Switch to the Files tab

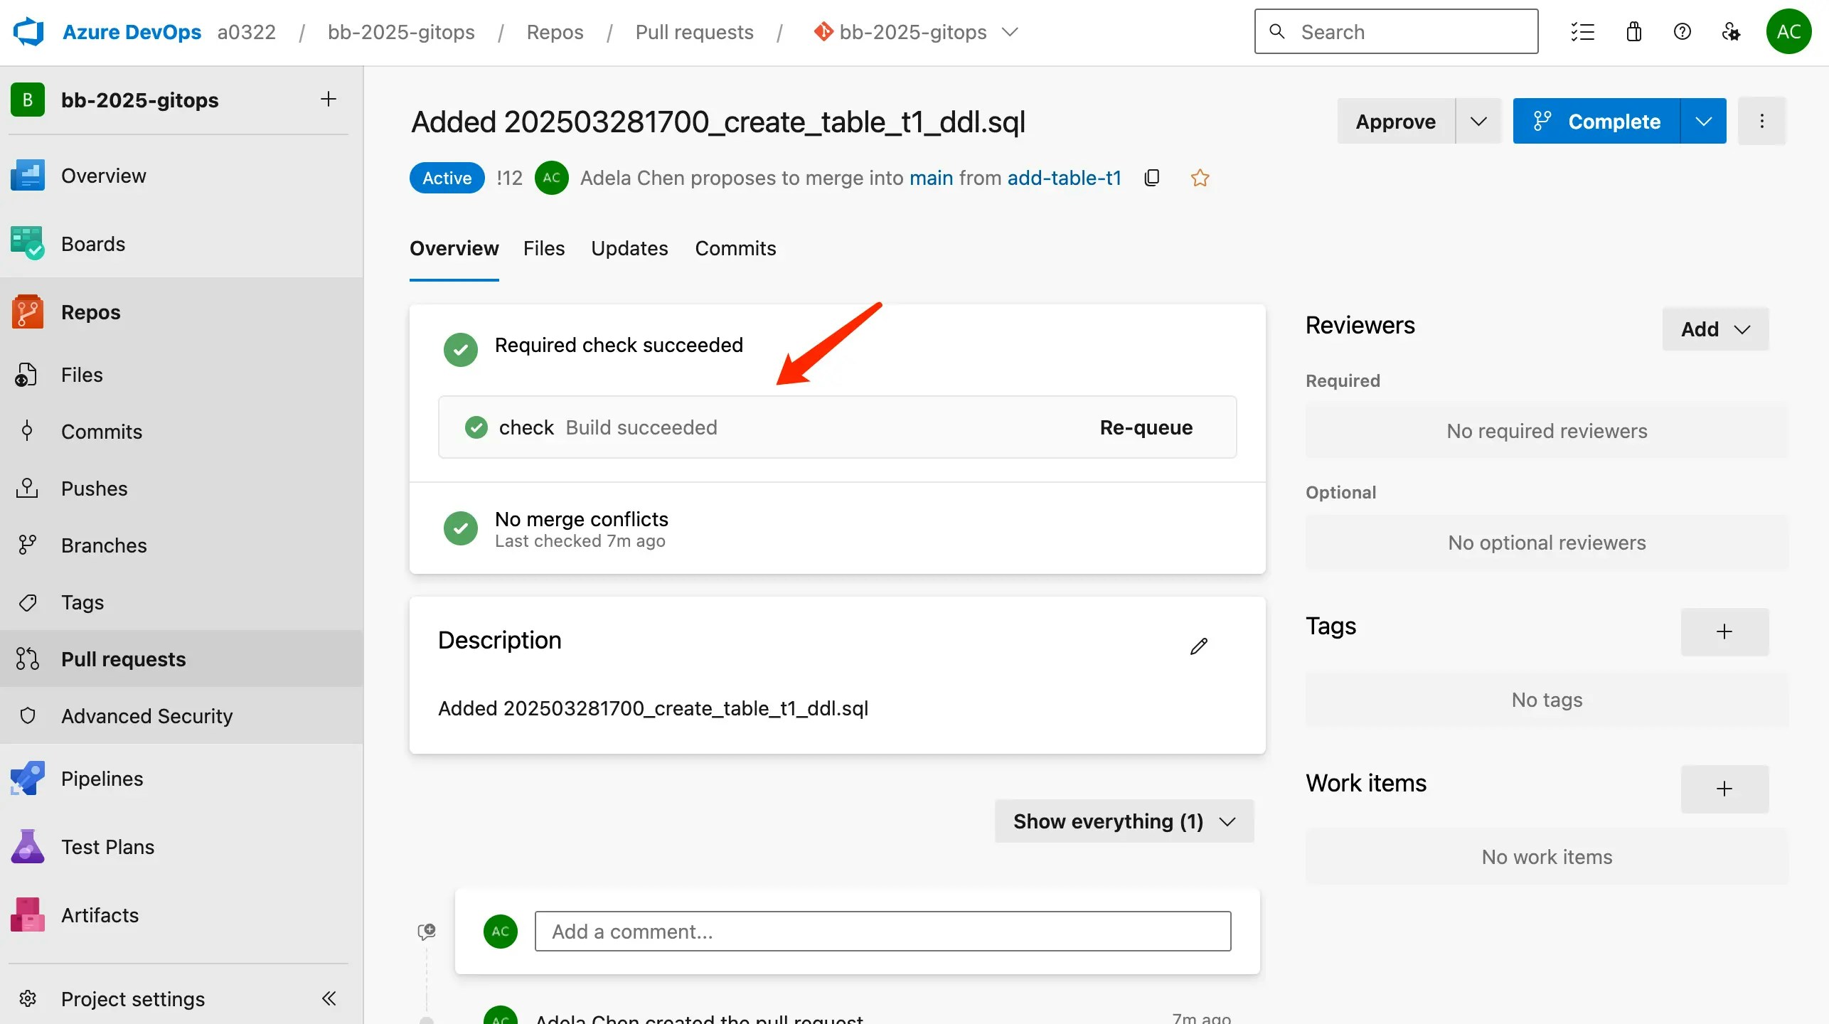pyautogui.click(x=543, y=248)
